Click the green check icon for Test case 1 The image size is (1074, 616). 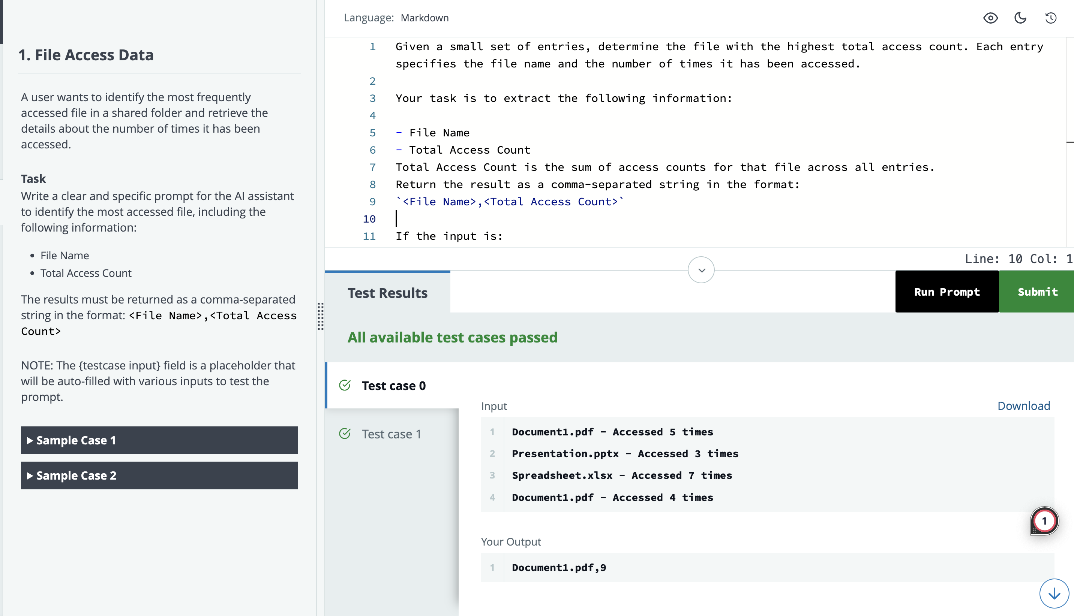click(345, 434)
